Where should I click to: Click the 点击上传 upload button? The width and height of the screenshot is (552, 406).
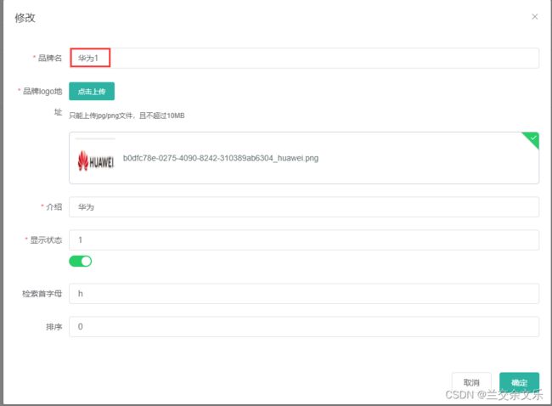(x=92, y=91)
